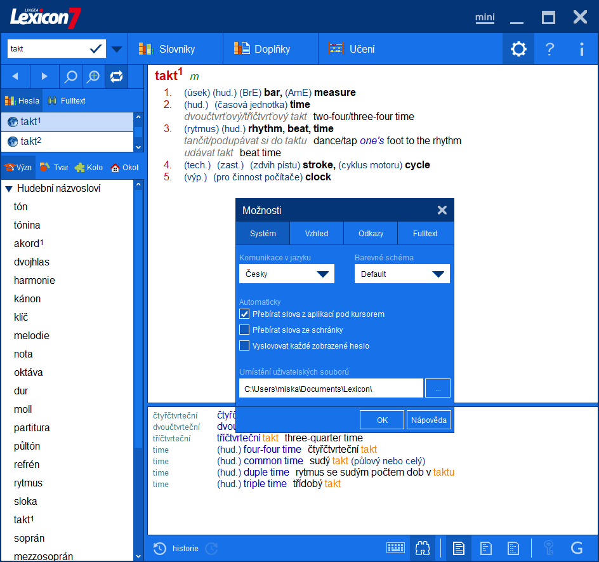Select the Význ tab
The width and height of the screenshot is (599, 562).
click(18, 167)
